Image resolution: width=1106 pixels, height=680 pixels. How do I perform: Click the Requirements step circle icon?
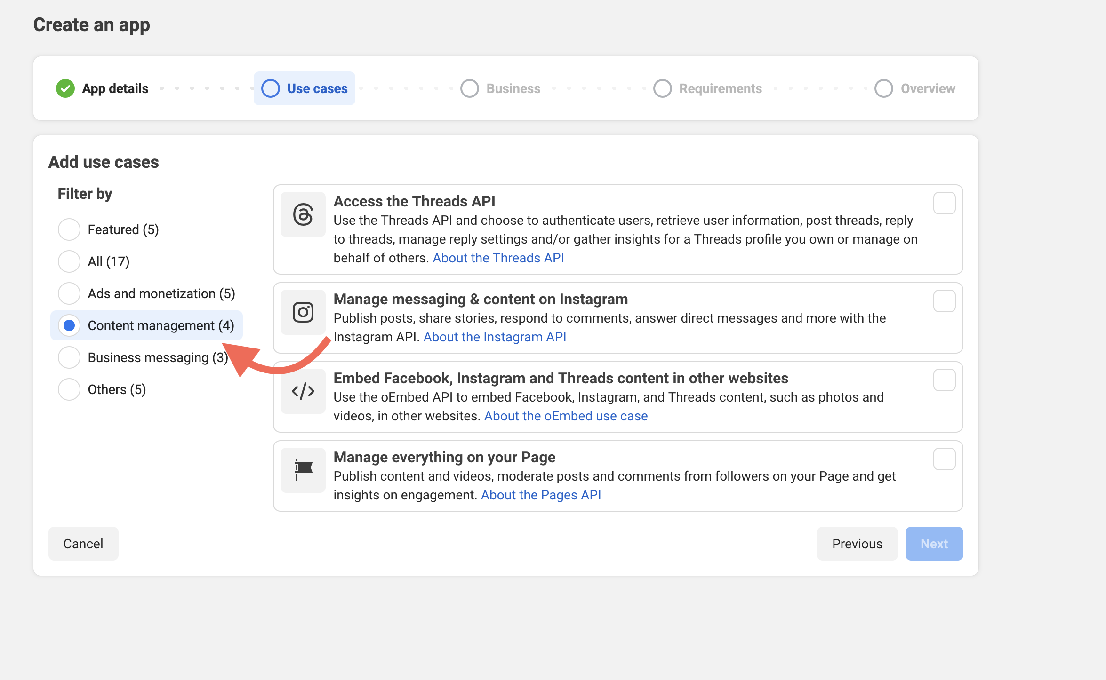tap(663, 88)
